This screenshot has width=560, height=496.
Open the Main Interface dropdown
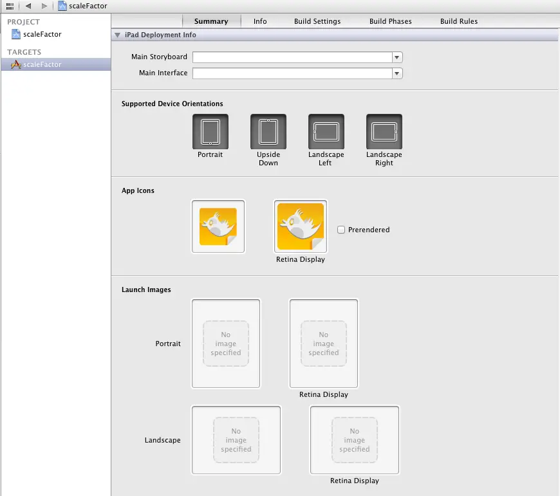[397, 73]
